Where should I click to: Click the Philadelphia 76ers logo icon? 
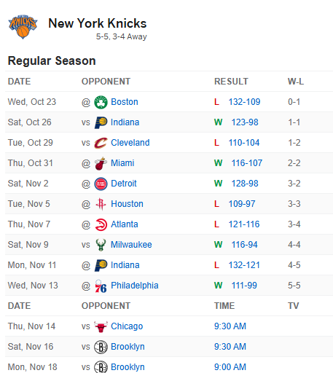tap(101, 286)
